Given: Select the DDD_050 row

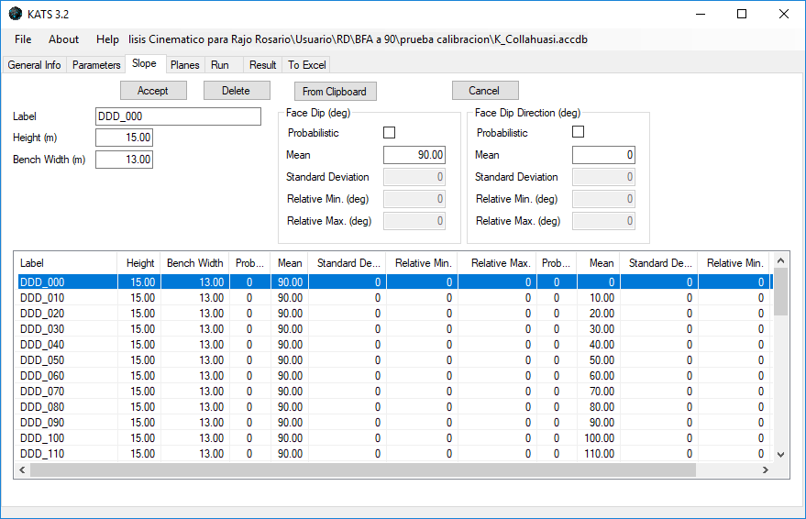Looking at the screenshot, I should coord(395,360).
